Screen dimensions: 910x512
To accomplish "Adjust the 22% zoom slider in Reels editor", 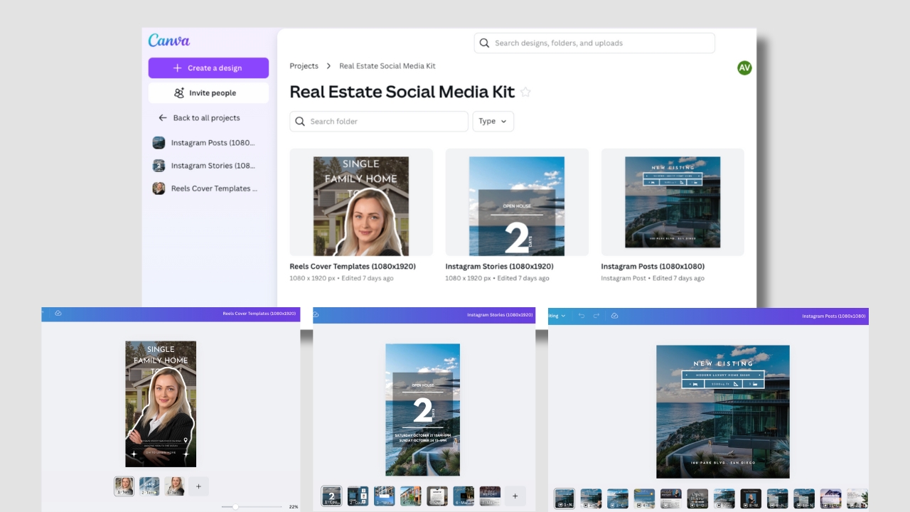I will [235, 506].
